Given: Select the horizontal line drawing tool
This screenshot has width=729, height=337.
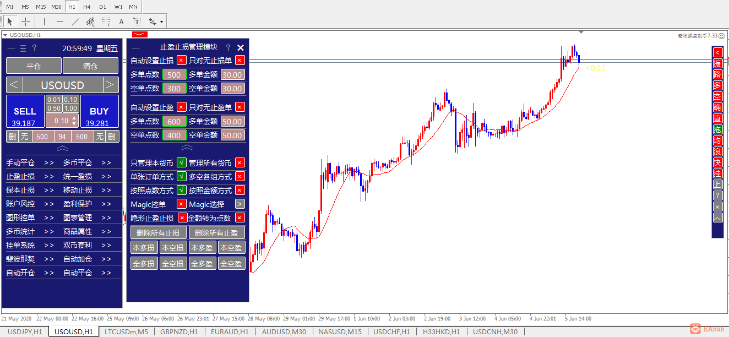Looking at the screenshot, I should [x=60, y=21].
